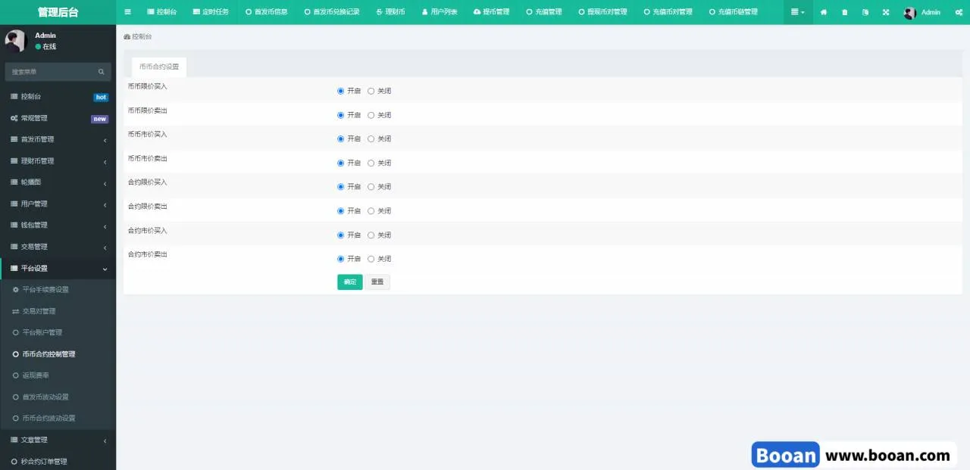
Task: Select 关闭 for 合约市价卖出
Action: coord(371,259)
